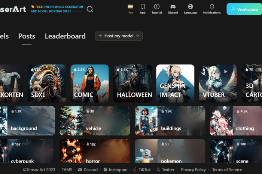The width and height of the screenshot is (262, 174).
Task: Open the SDXL category card
Action: click(x=47, y=83)
